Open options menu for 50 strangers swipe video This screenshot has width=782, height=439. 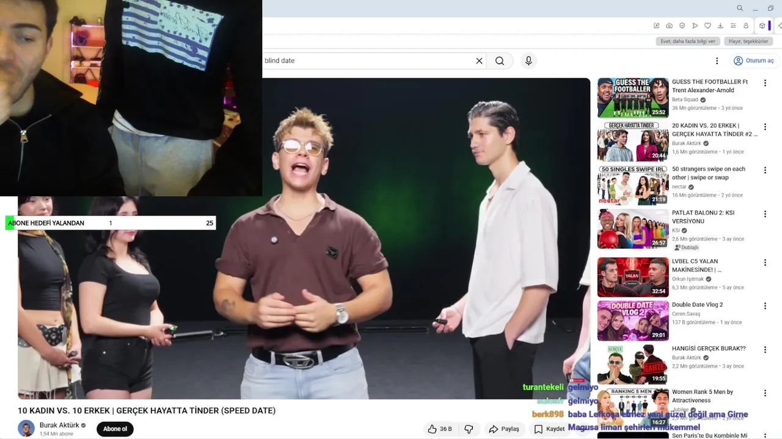[765, 170]
